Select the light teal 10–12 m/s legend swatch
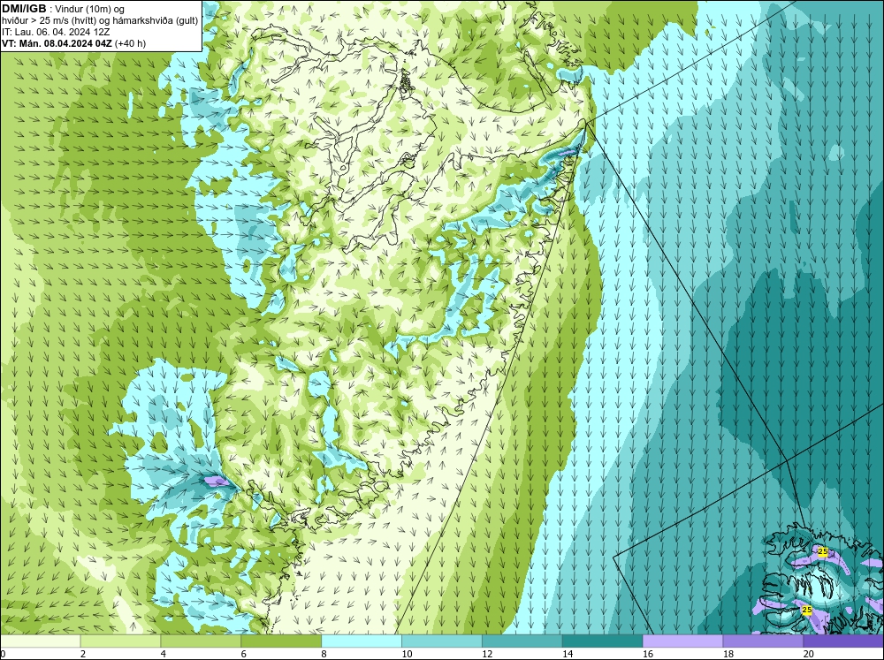The height and width of the screenshot is (660, 884). [x=442, y=641]
